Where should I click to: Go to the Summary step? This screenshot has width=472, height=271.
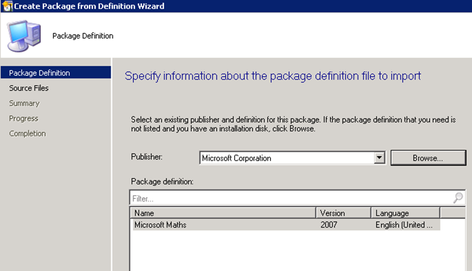click(x=24, y=104)
